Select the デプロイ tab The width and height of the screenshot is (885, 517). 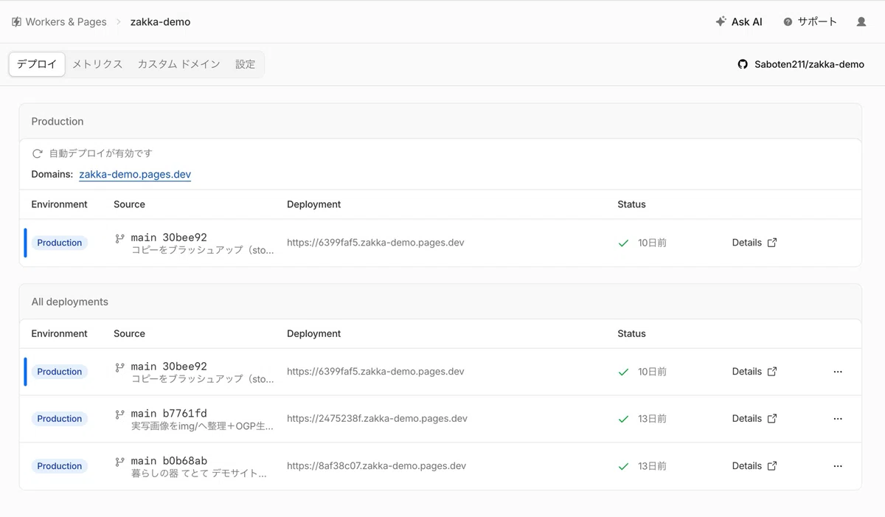pyautogui.click(x=37, y=64)
